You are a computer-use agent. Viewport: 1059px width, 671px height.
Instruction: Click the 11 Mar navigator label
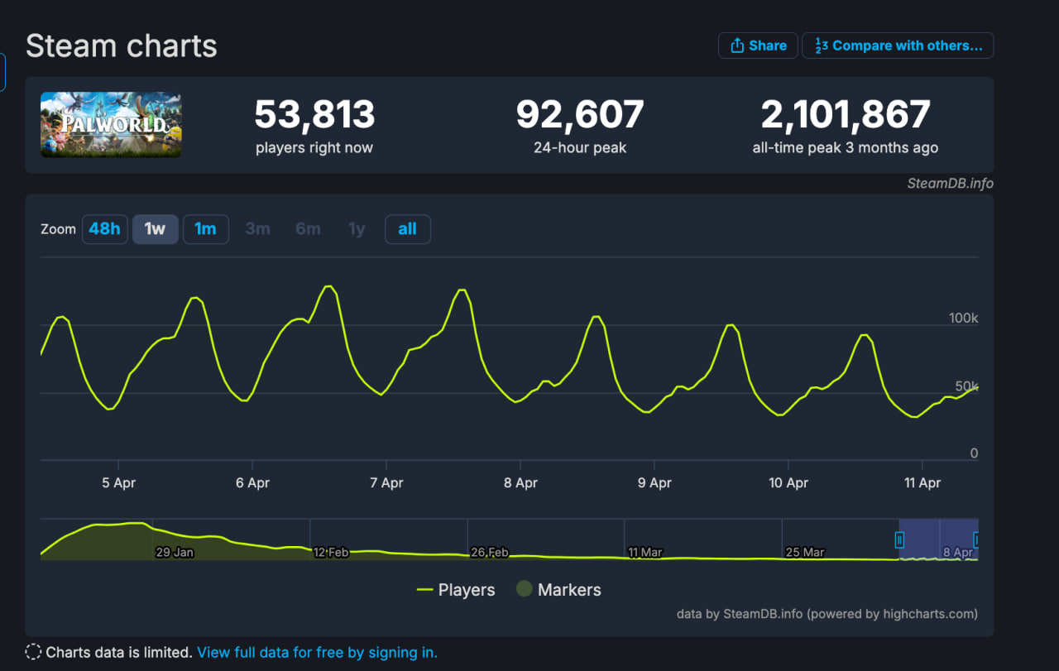[645, 552]
